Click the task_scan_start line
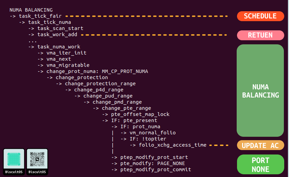Screen dimensions: 289x177 60,28
